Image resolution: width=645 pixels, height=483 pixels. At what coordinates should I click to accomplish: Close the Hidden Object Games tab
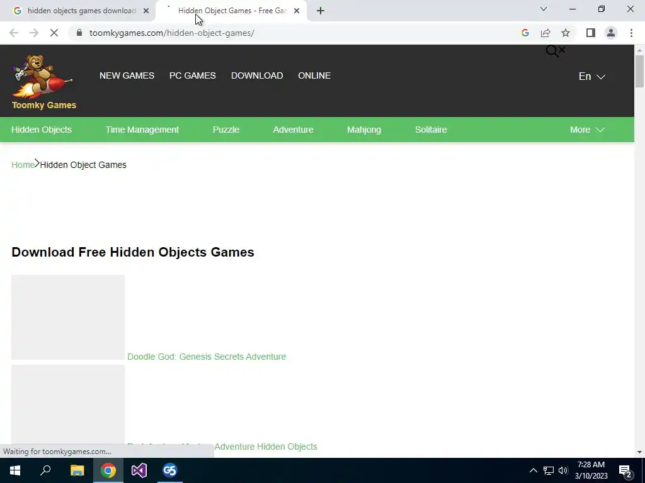297,11
